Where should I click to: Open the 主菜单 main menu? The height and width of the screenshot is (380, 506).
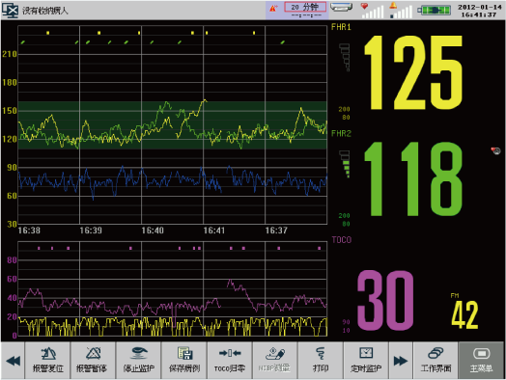[481, 360]
